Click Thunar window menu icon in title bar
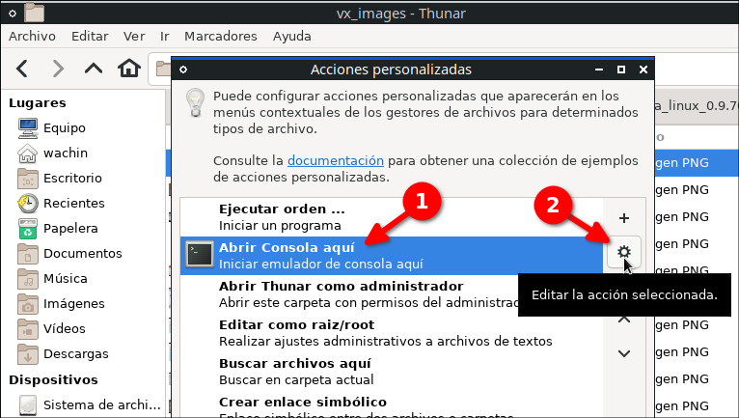 (13, 14)
